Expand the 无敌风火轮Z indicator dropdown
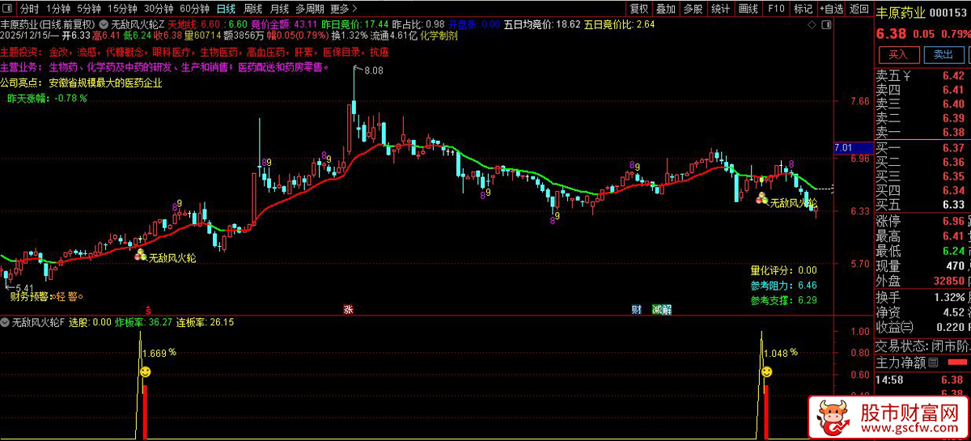This screenshot has width=971, height=441. [x=102, y=24]
